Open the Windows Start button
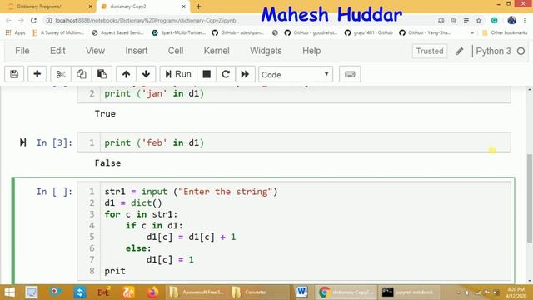533x300 pixels. [x=9, y=292]
